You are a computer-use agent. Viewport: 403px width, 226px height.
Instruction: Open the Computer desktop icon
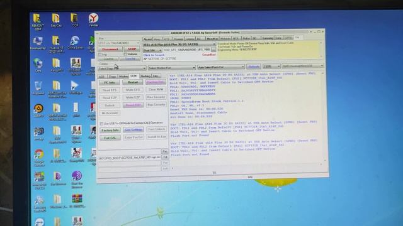(38, 43)
